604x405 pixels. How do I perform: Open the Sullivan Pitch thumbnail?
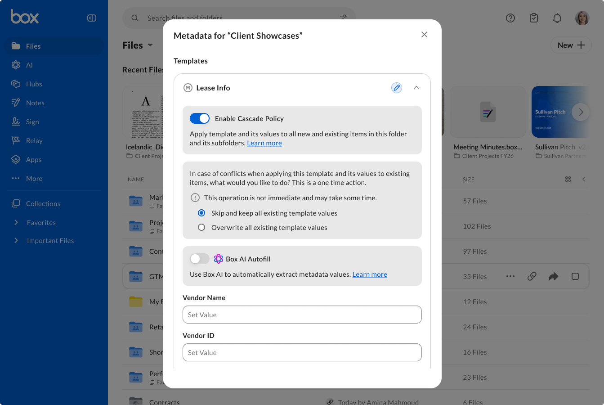pyautogui.click(x=560, y=112)
